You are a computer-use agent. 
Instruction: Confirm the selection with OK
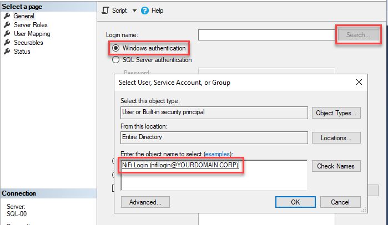pos(295,202)
